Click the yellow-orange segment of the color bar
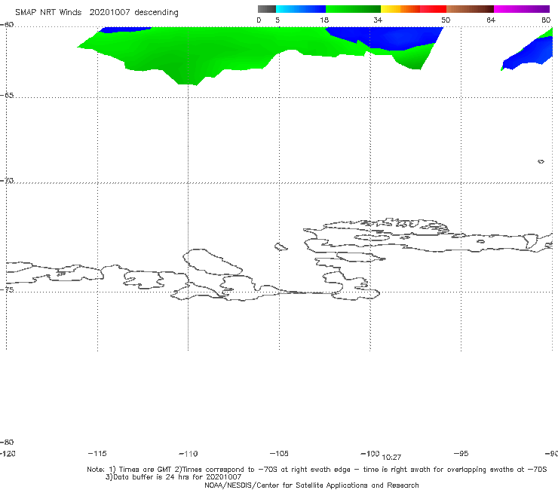This screenshot has height=490, width=558. [x=400, y=9]
